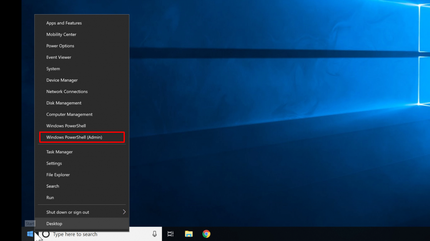Select Mobility Center in the menu
430x241 pixels.
click(x=82, y=35)
